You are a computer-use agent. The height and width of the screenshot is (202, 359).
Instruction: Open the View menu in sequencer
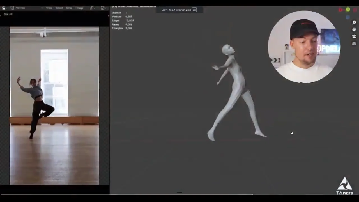(x=49, y=8)
